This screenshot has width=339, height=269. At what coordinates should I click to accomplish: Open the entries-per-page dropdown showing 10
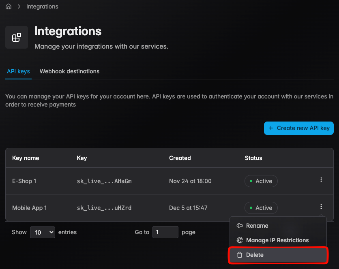(42, 232)
